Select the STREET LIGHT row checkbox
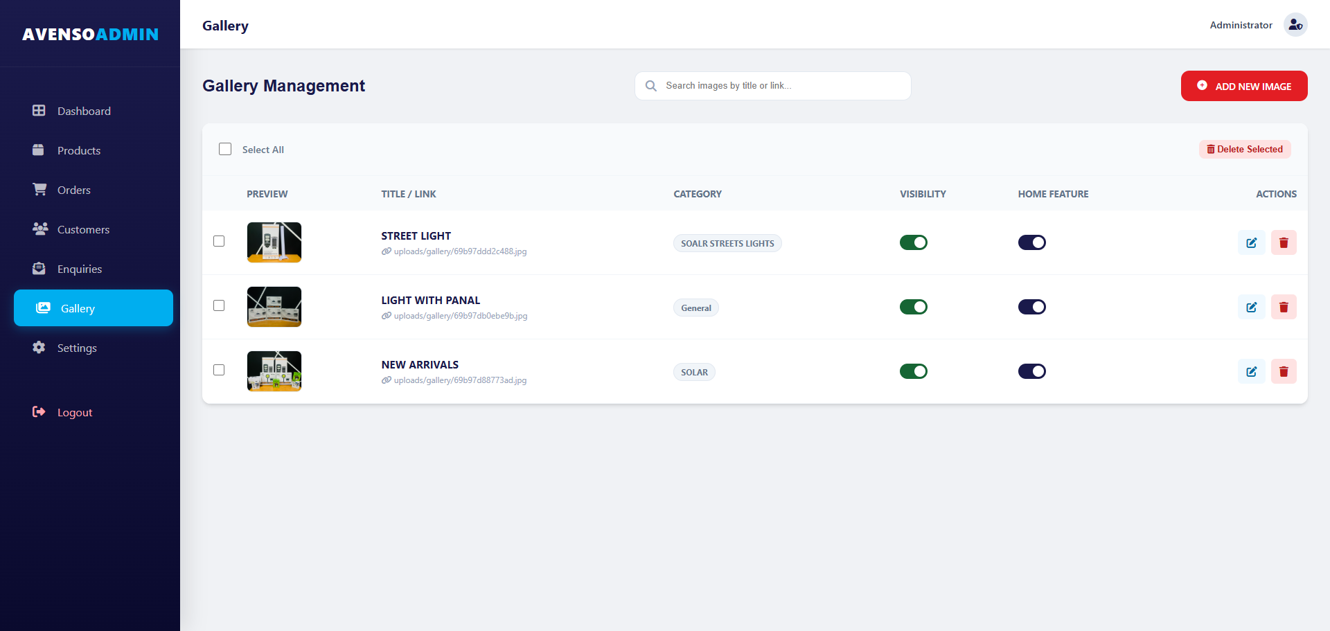Viewport: 1330px width, 631px height. [x=219, y=241]
